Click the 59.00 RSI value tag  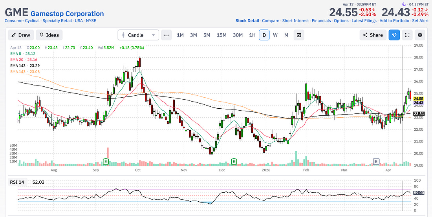tap(419, 193)
